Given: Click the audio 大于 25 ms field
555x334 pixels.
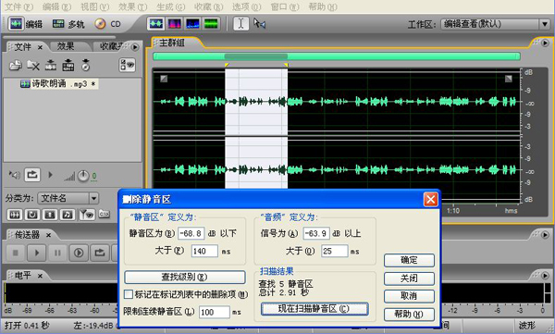Looking at the screenshot, I should pos(335,251).
